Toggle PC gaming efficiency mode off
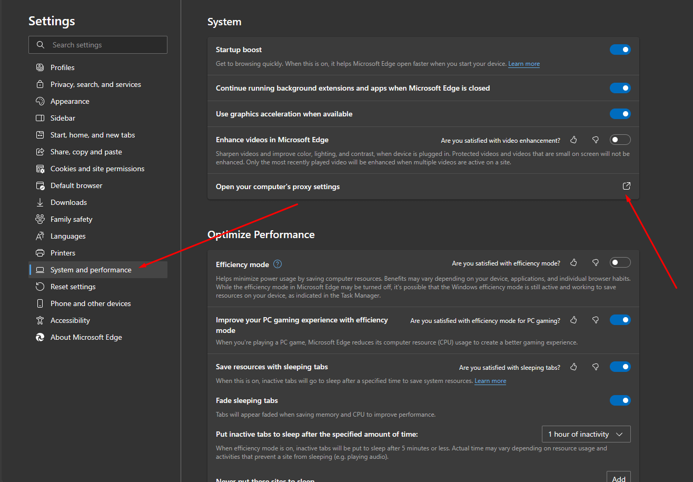This screenshot has width=693, height=482. (620, 320)
